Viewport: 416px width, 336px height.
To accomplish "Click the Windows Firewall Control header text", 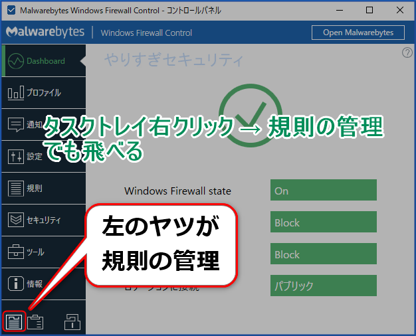I will coord(146,33).
